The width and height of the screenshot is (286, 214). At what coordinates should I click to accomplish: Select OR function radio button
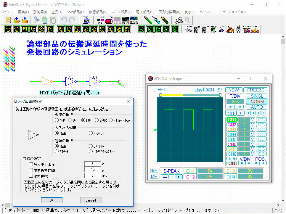point(70,120)
